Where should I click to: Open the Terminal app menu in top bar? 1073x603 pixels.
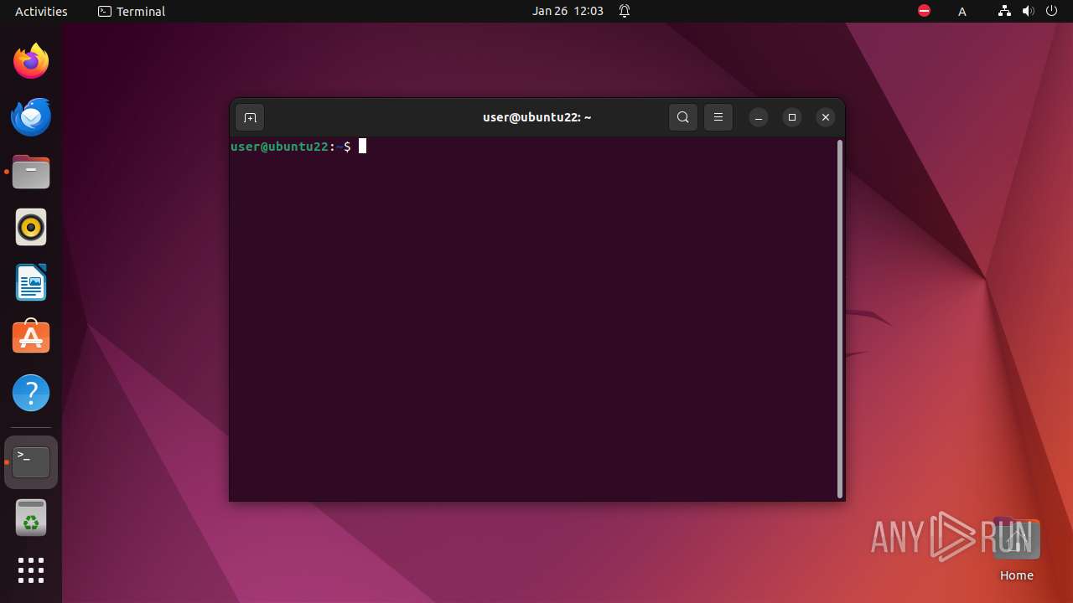(x=132, y=12)
